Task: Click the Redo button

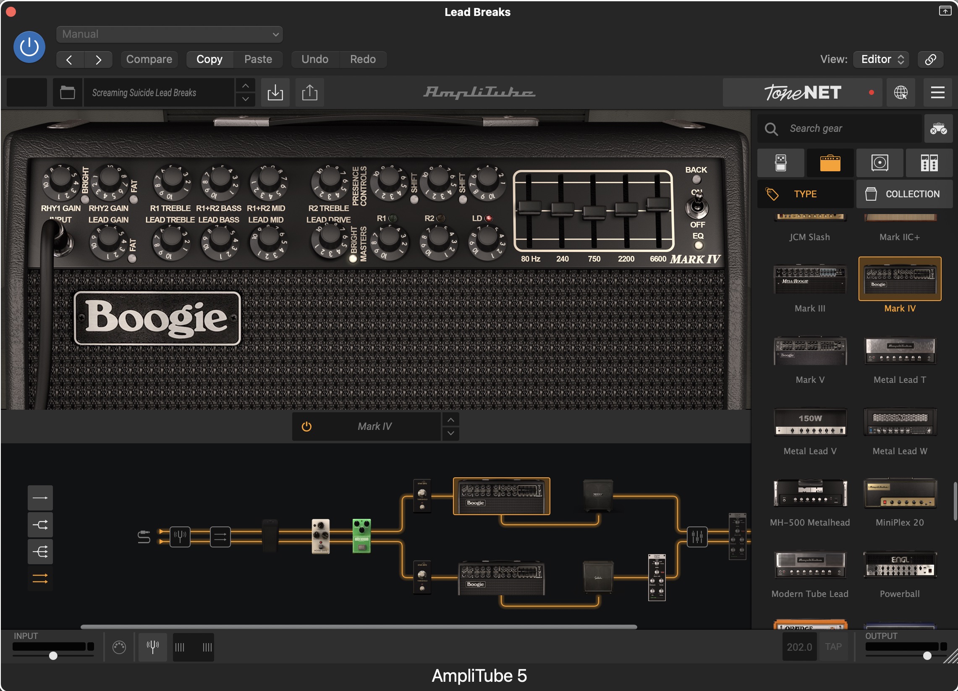Action: (x=363, y=60)
